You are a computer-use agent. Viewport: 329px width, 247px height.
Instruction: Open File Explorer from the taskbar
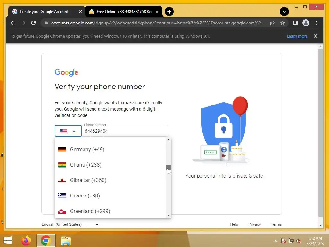[66, 241]
